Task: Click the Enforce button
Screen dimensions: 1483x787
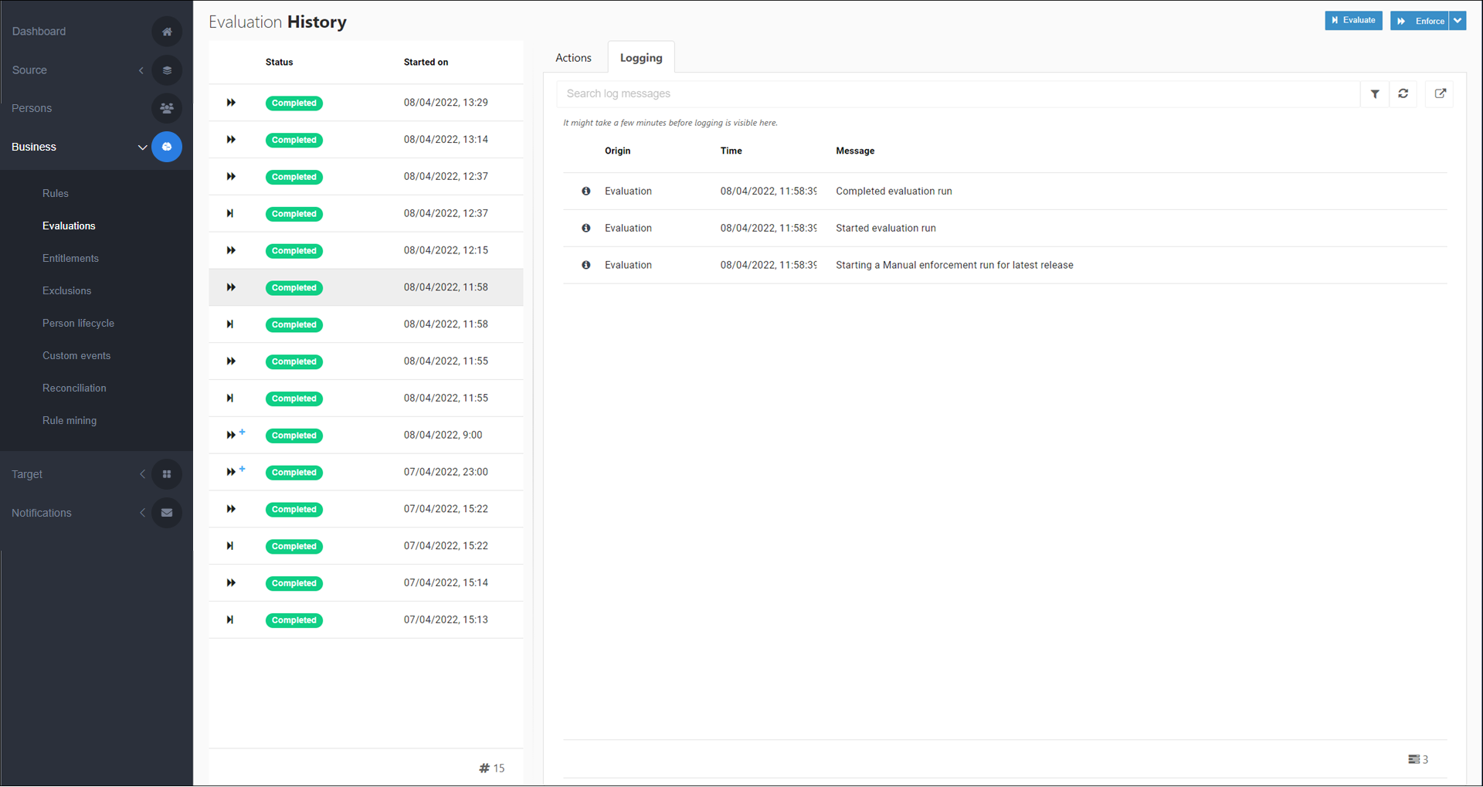Action: (x=1420, y=21)
